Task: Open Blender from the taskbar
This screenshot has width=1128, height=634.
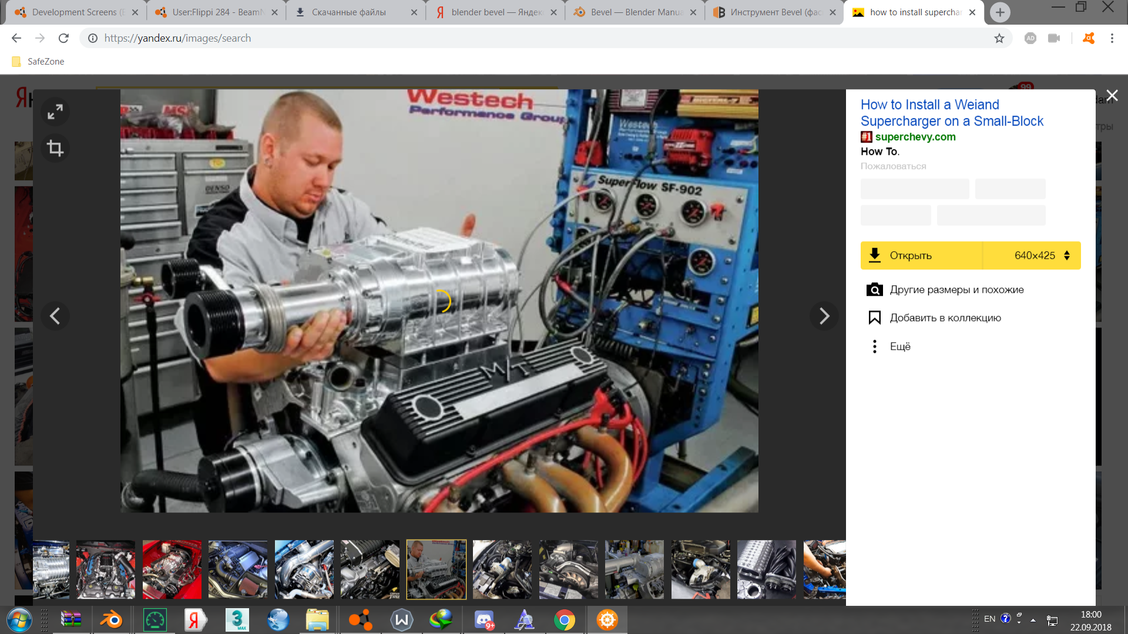Action: [x=111, y=620]
